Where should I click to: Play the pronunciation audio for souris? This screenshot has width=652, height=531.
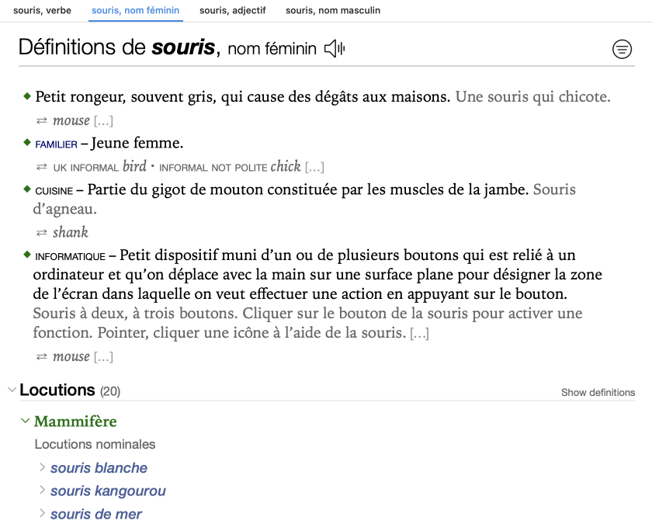[x=335, y=49]
